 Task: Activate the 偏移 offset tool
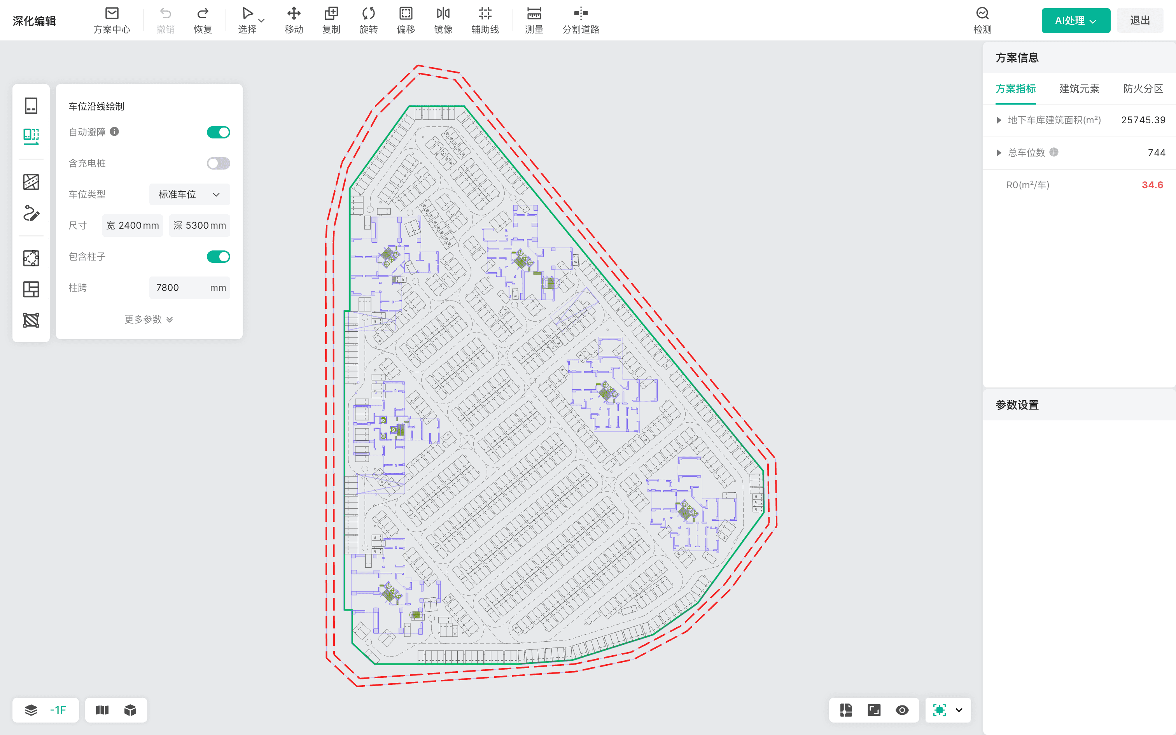405,20
